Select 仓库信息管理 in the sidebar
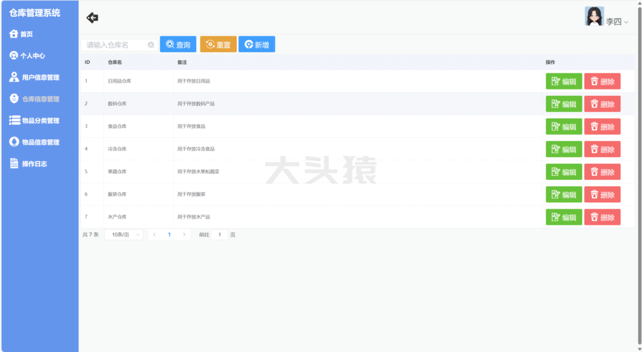This screenshot has width=642, height=352. tap(34, 99)
